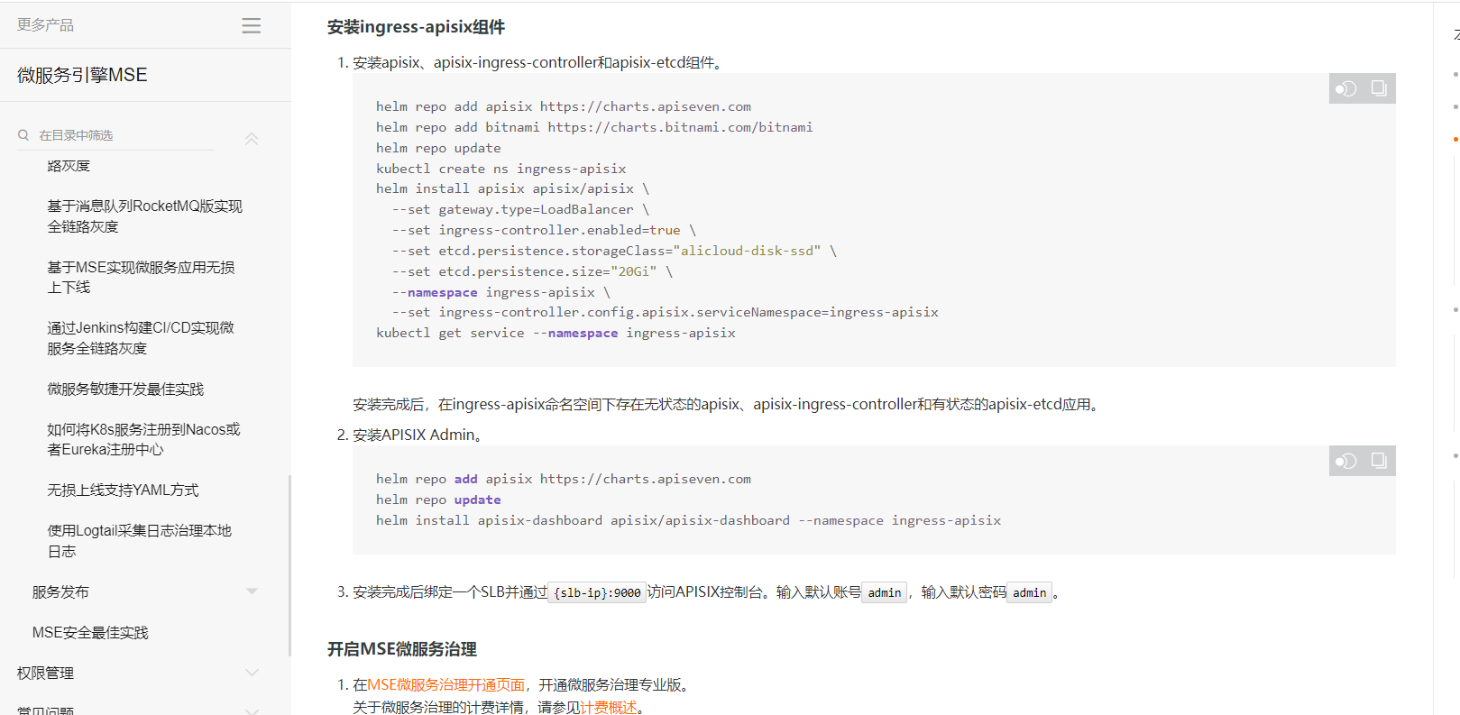Click the admin default account code
This screenshot has width=1460, height=715.
coord(885,592)
